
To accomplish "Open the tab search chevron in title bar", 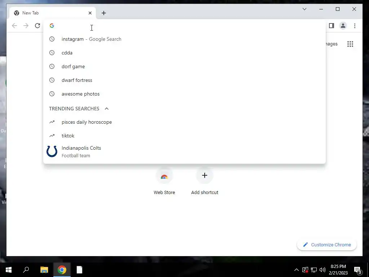I will click(304, 9).
